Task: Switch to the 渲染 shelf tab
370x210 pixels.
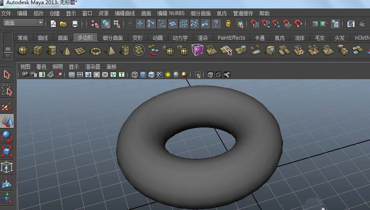Action: point(202,38)
